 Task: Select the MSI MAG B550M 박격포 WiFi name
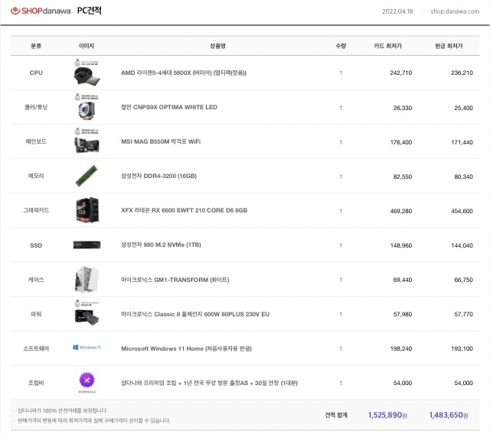[161, 141]
